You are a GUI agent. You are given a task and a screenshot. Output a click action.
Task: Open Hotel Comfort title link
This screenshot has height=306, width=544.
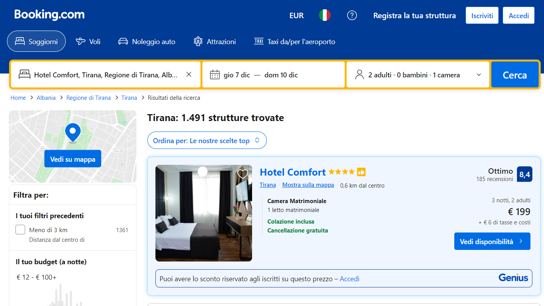(x=293, y=172)
